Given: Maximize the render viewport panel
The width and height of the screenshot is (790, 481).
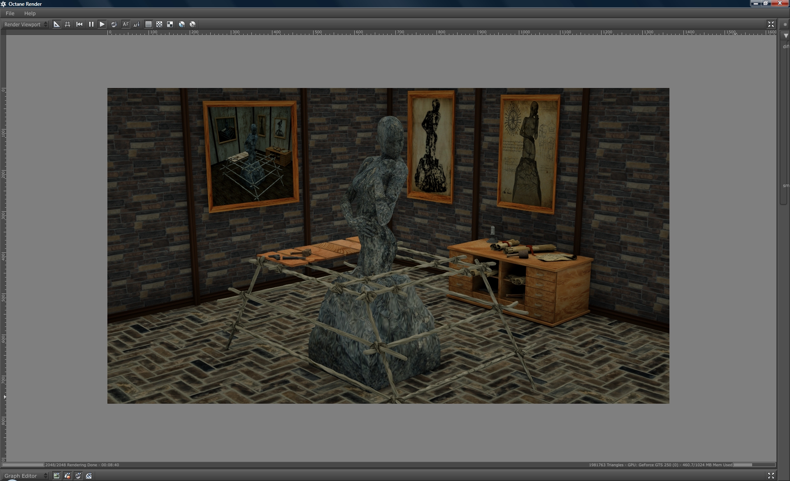Looking at the screenshot, I should tap(771, 24).
